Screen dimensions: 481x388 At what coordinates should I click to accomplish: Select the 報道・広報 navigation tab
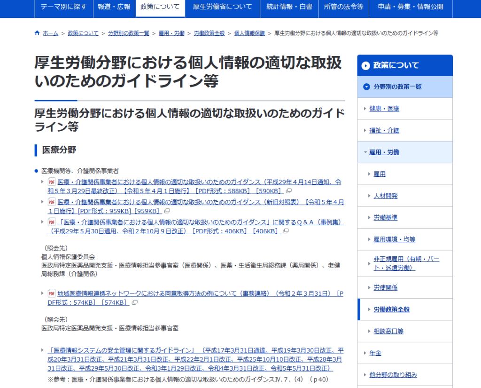(114, 7)
